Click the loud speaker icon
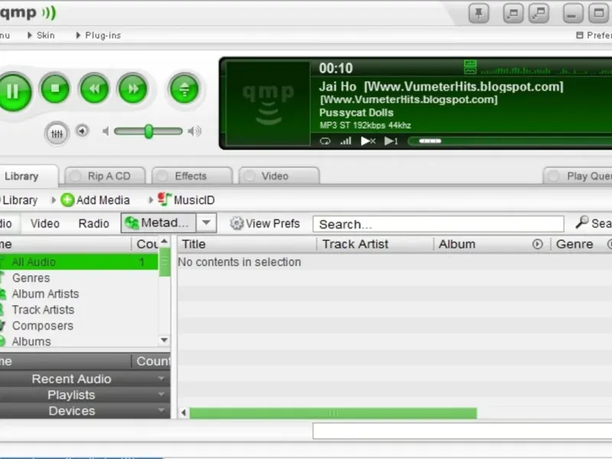612x459 pixels. pyautogui.click(x=194, y=131)
